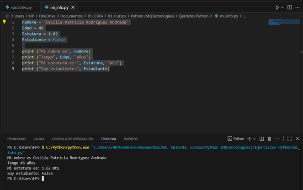Screen dimensions: 303x190
Task: Kill terminal using trash can icon
Action: click(x=269, y=139)
